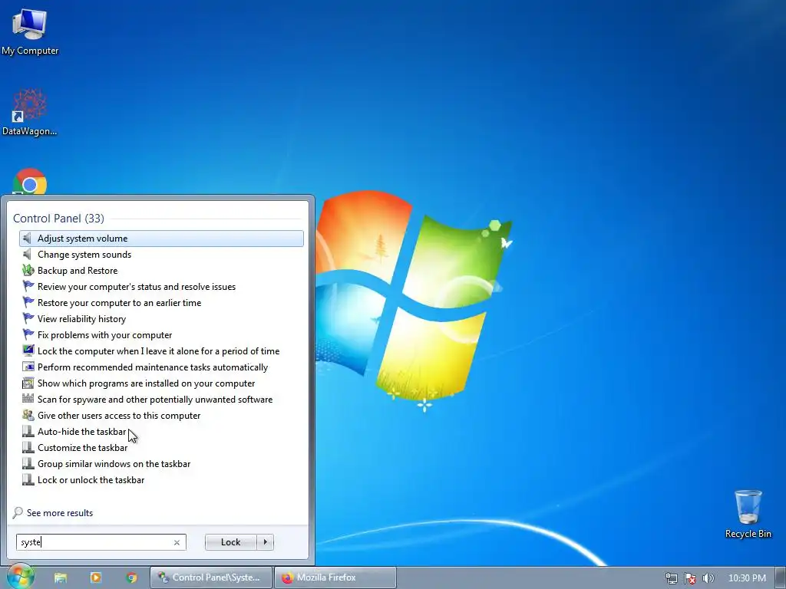Open Fix problems with your computer
This screenshot has width=786, height=589.
tap(161, 334)
